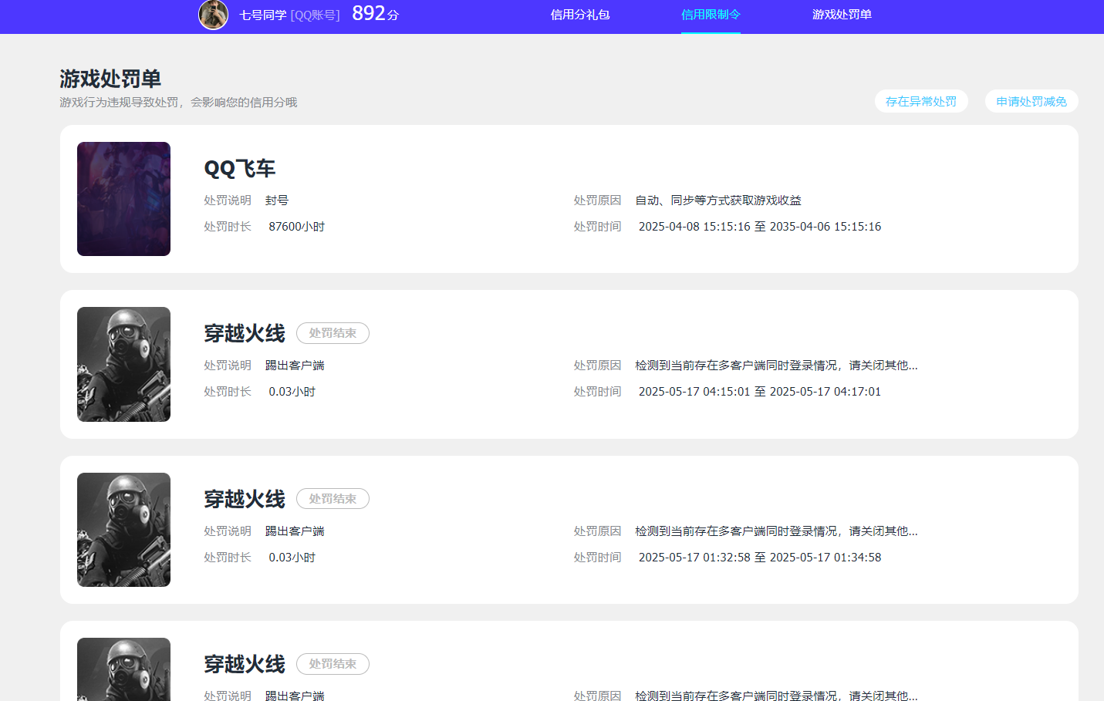This screenshot has width=1104, height=701.
Task: Switch to the 游戏处罚单 tab
Action: click(x=840, y=15)
